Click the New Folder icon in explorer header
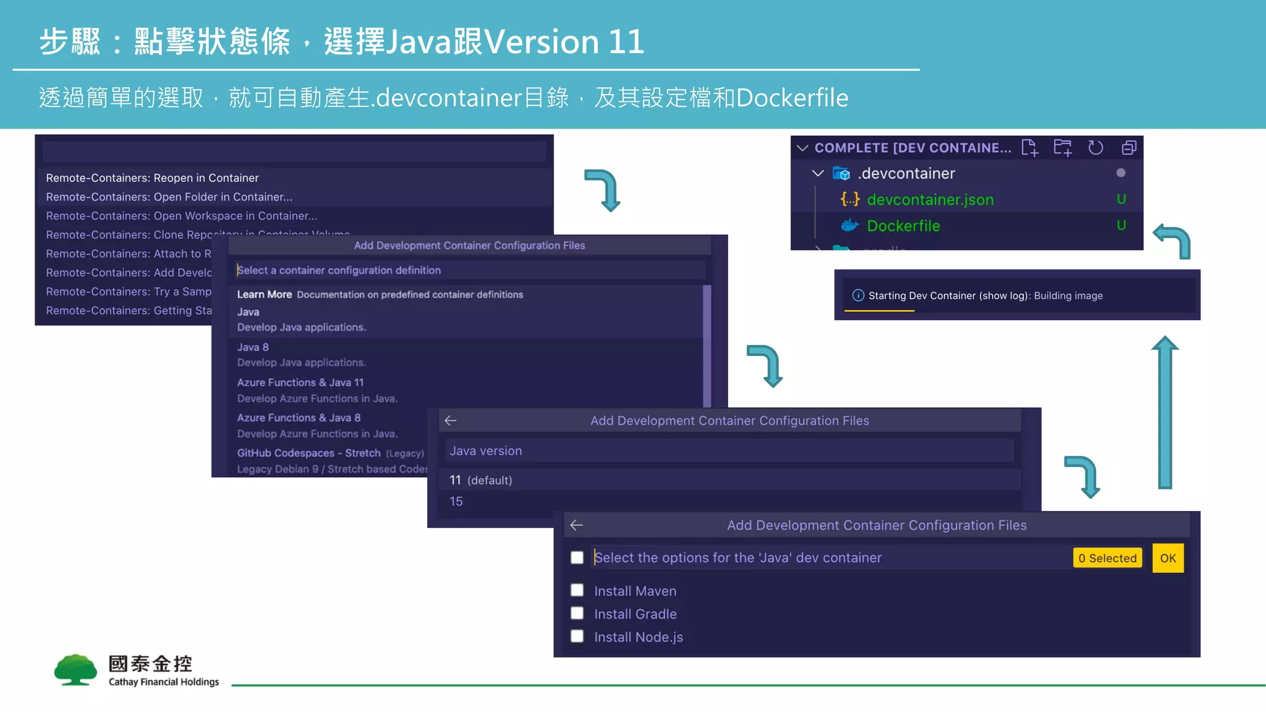 (1063, 148)
